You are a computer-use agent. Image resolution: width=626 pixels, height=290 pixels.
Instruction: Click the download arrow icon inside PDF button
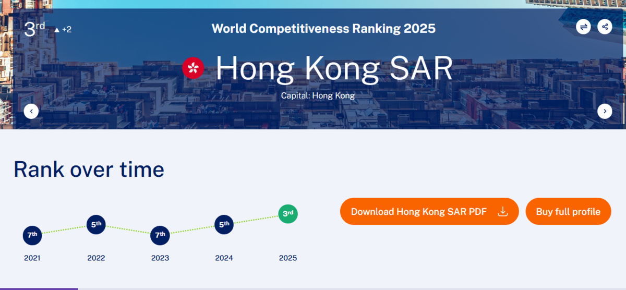pyautogui.click(x=502, y=211)
